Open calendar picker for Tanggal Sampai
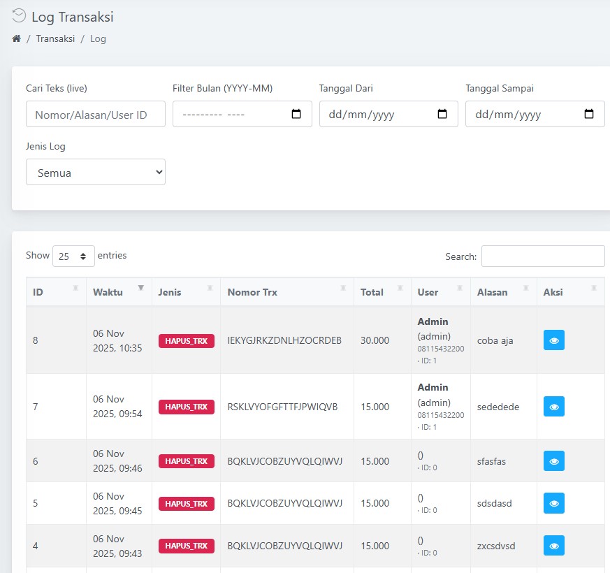The width and height of the screenshot is (610, 573). point(589,115)
